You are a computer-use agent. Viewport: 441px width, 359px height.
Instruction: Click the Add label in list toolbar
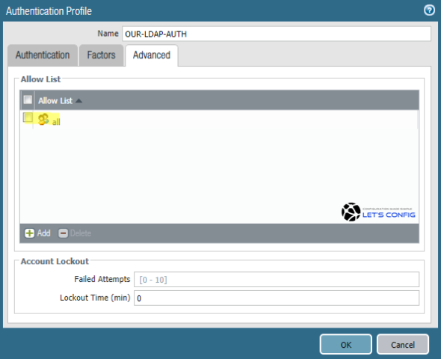pos(44,233)
